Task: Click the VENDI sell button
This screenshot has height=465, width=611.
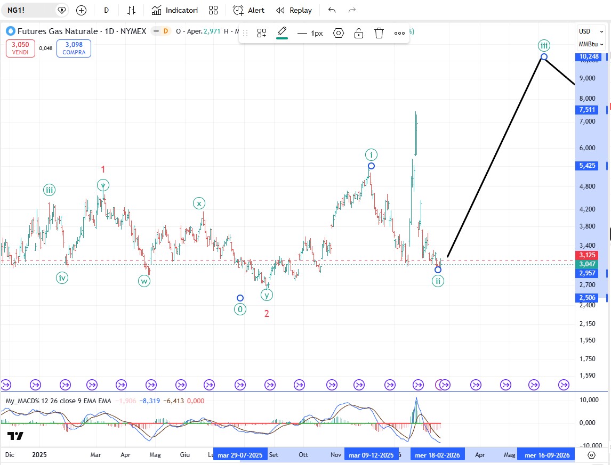Action: [x=20, y=48]
